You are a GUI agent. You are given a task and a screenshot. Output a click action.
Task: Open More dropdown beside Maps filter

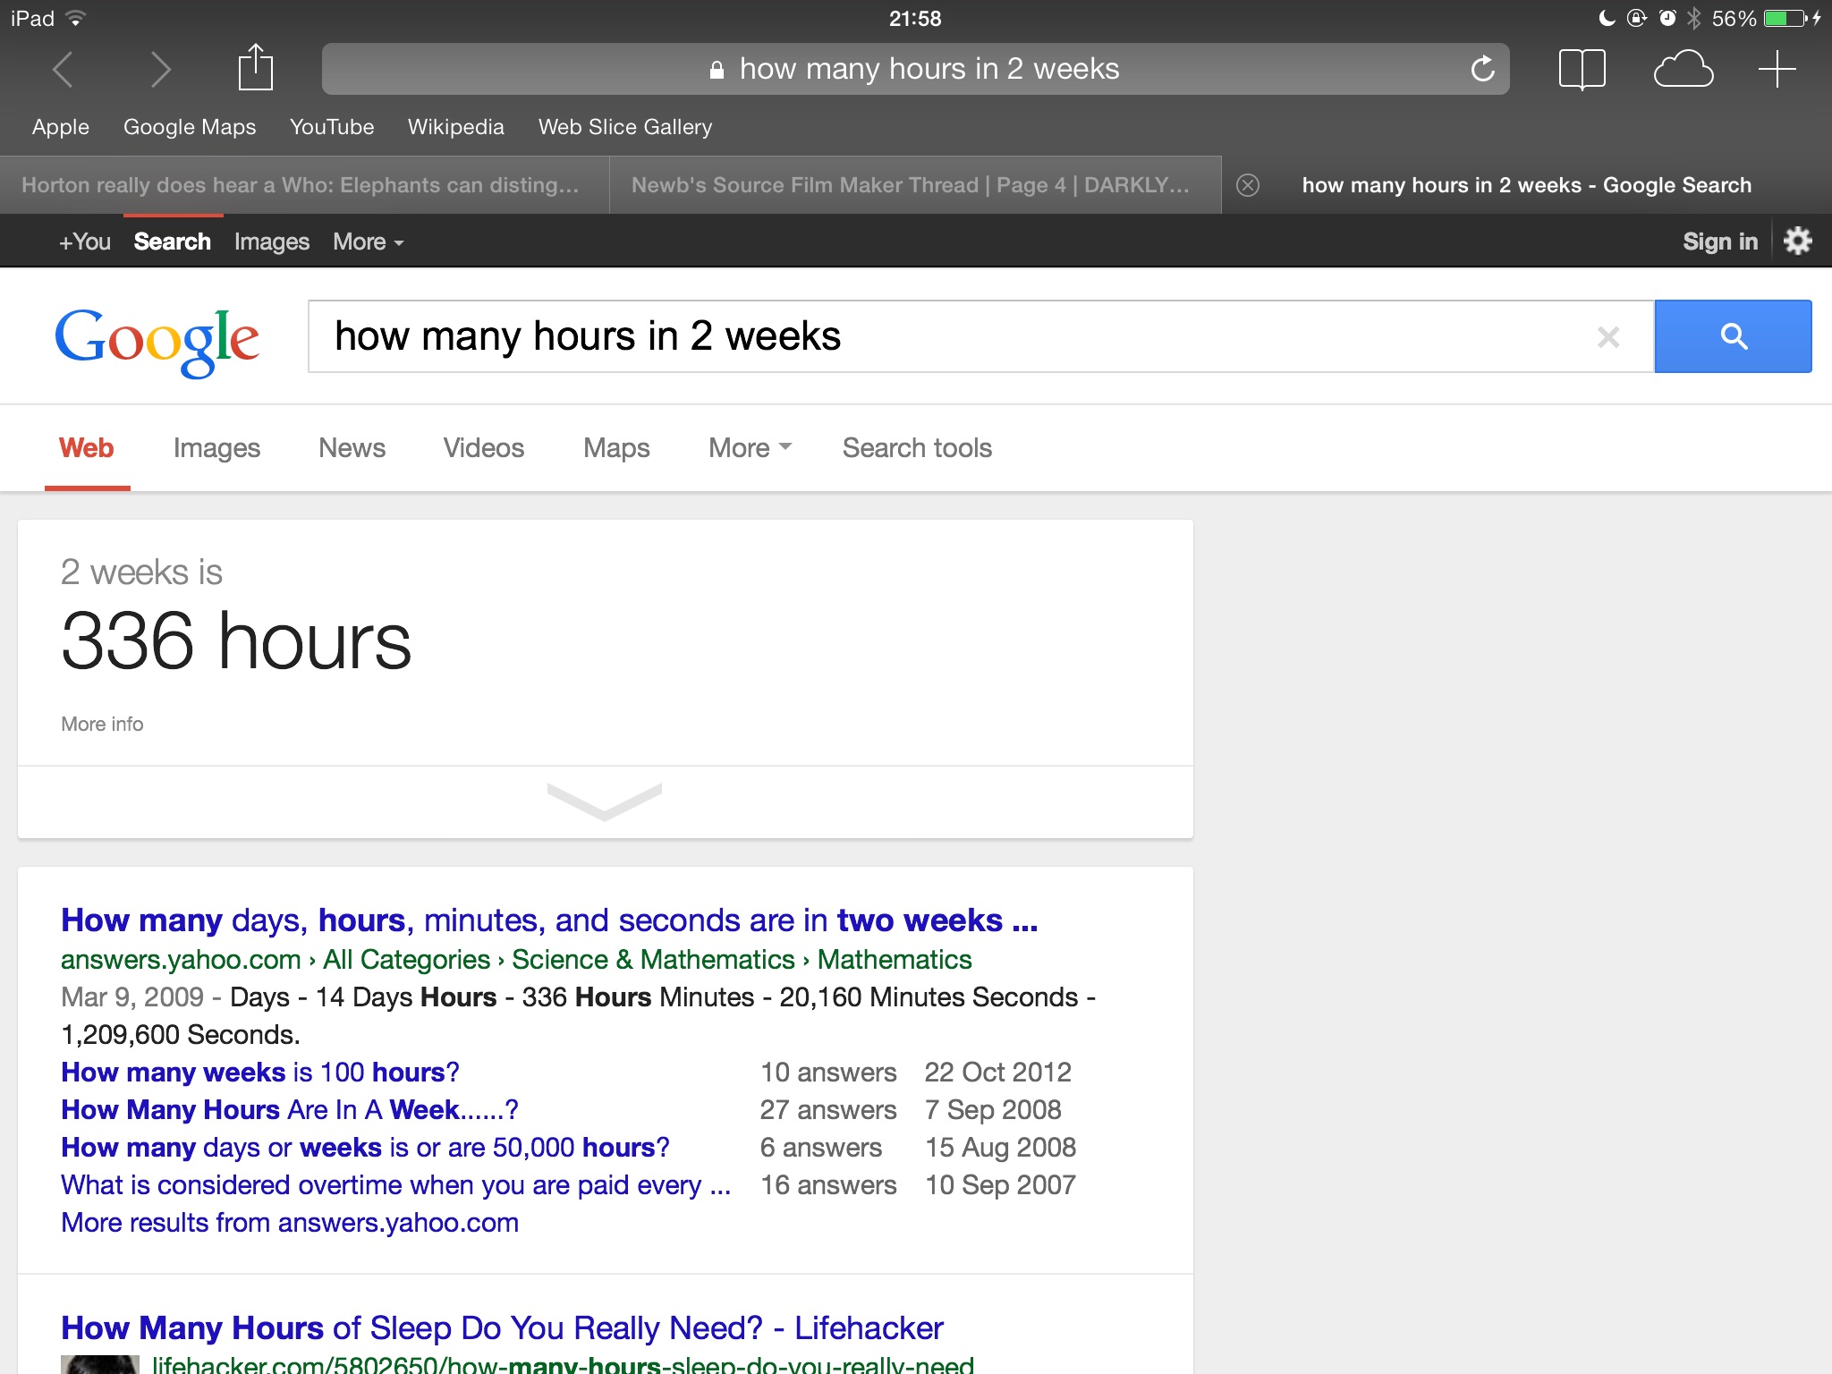[x=749, y=447]
